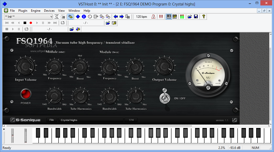
Task: Toggle loop icon in player toolbar
Action: 63,23
